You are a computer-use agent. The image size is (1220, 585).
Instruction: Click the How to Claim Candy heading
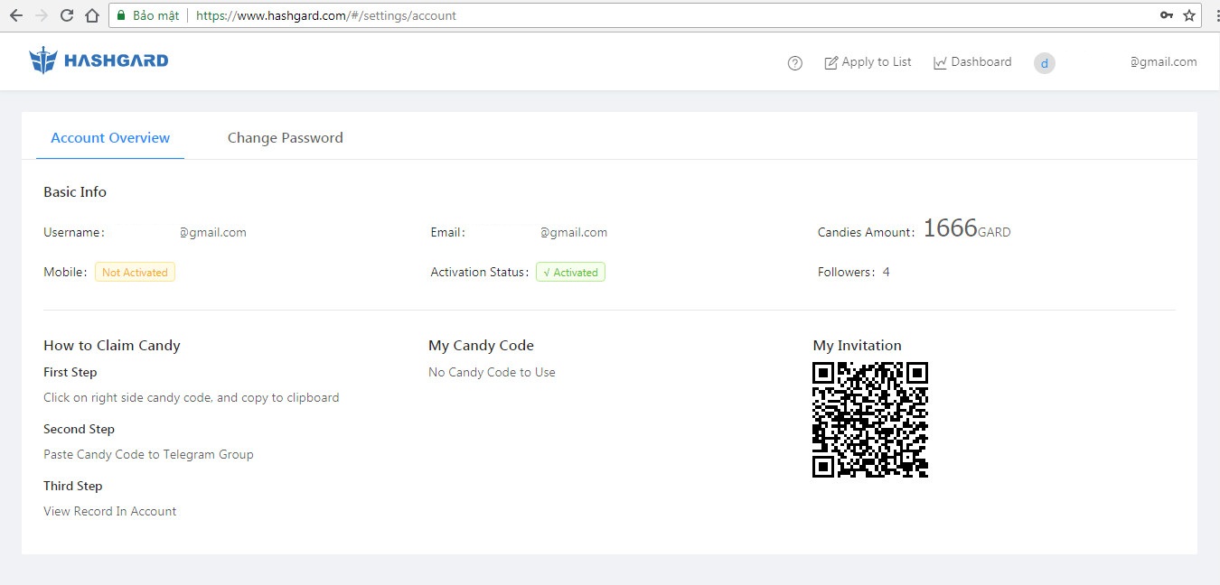click(112, 346)
